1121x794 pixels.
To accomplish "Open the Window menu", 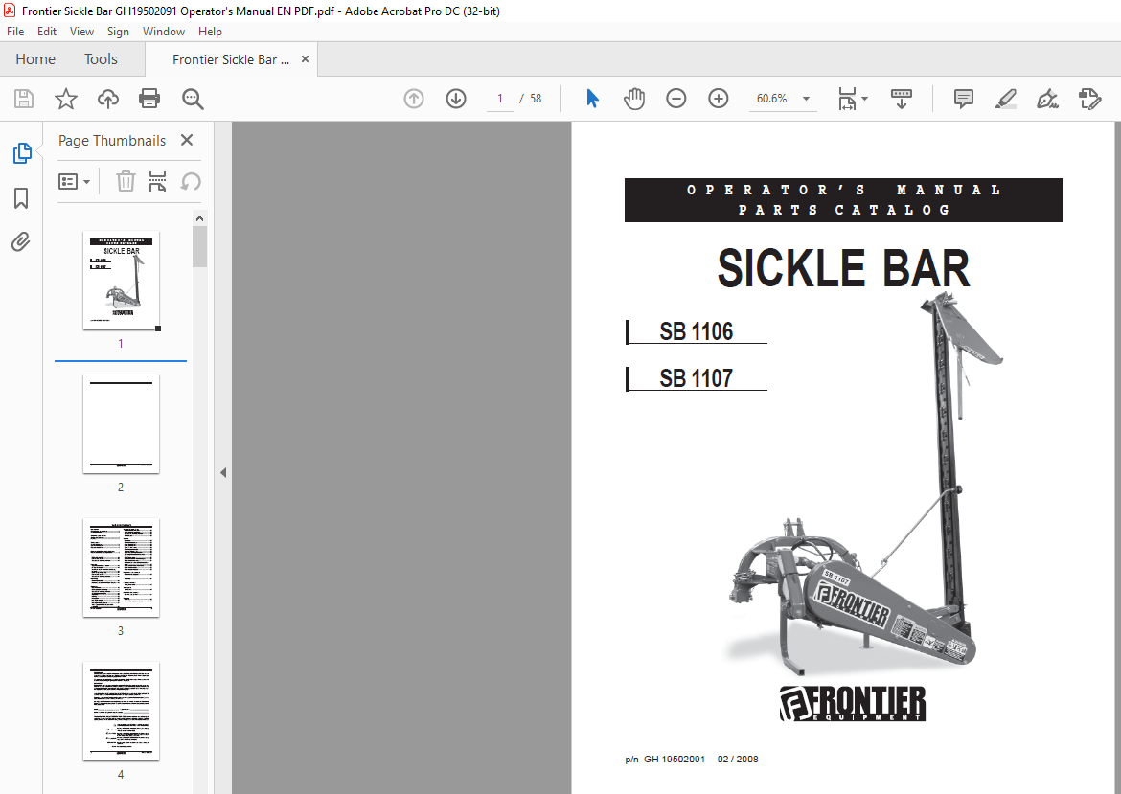I will [164, 32].
